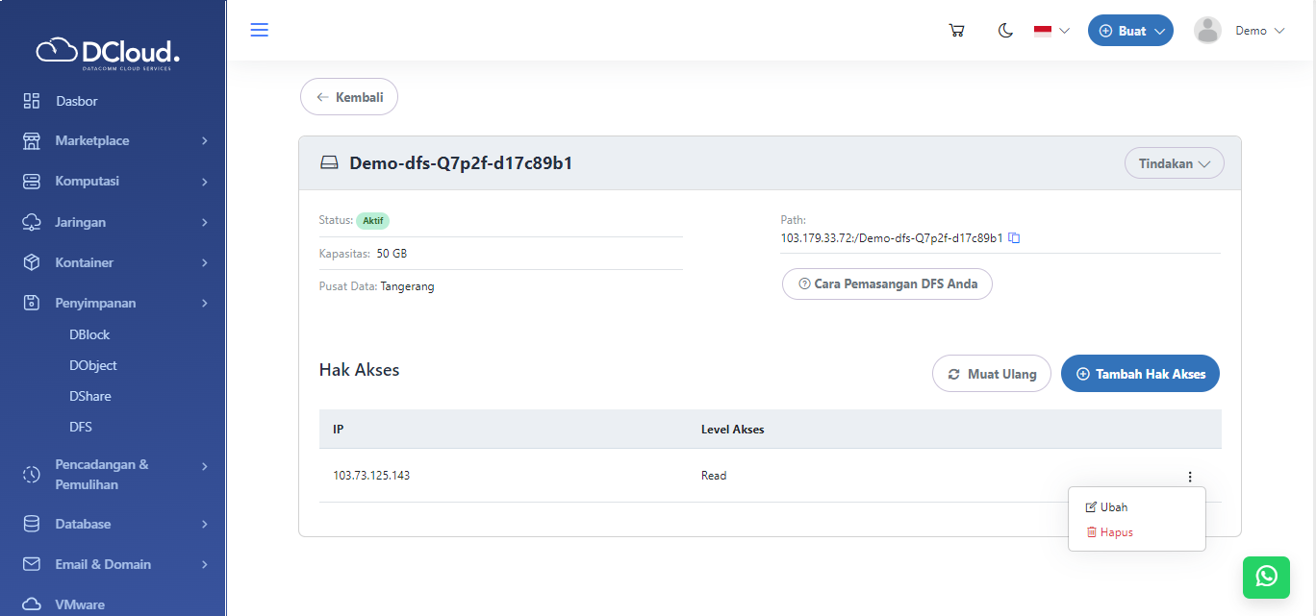Open Cara Pemasangan DFS Anda help
Viewport: 1316px width, 616px height.
[886, 284]
